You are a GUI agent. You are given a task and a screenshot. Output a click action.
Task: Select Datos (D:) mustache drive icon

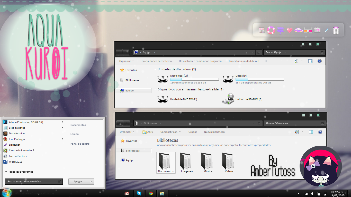[x=228, y=79]
